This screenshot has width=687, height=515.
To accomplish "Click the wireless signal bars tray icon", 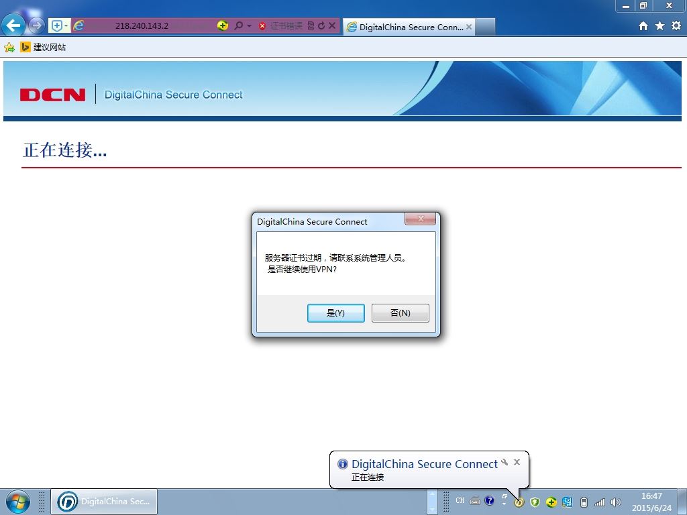I will [x=600, y=502].
